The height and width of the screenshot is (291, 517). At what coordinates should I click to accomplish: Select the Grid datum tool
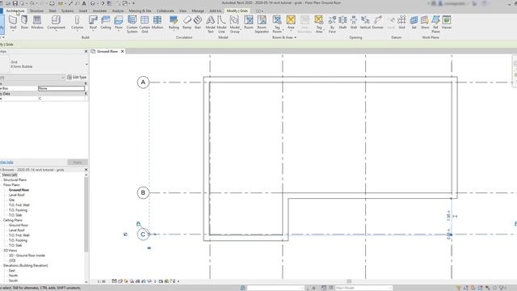pyautogui.click(x=401, y=23)
